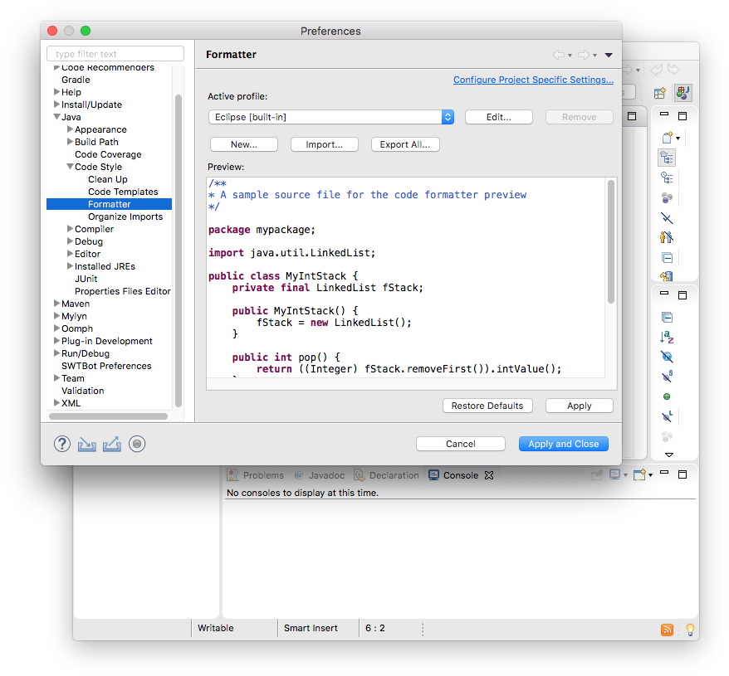Click the Open Perspective toolbar icon
The height and width of the screenshot is (676, 729).
[660, 93]
